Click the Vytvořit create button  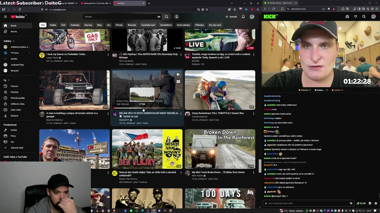click(231, 17)
